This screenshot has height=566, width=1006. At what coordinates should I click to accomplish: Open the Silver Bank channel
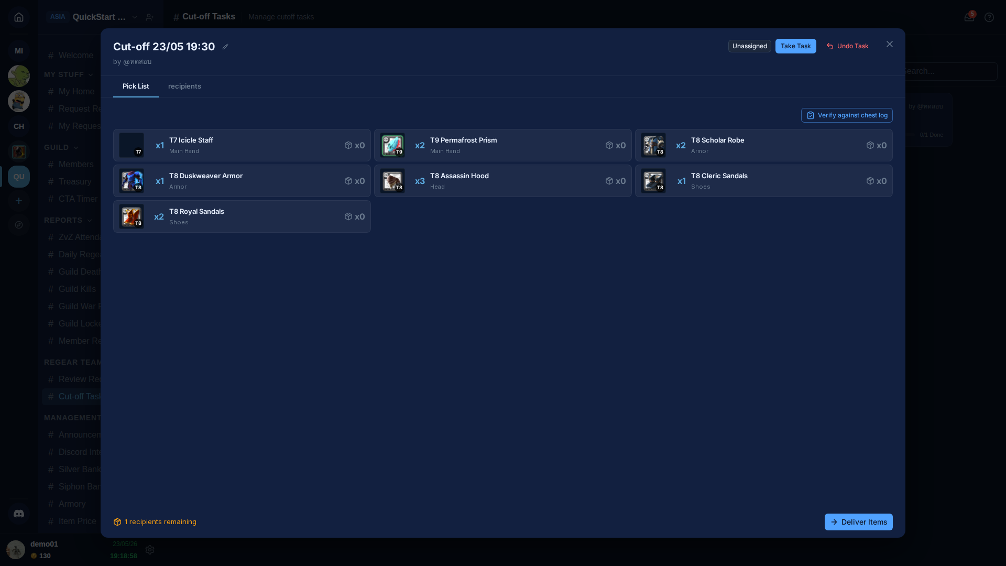click(71, 470)
